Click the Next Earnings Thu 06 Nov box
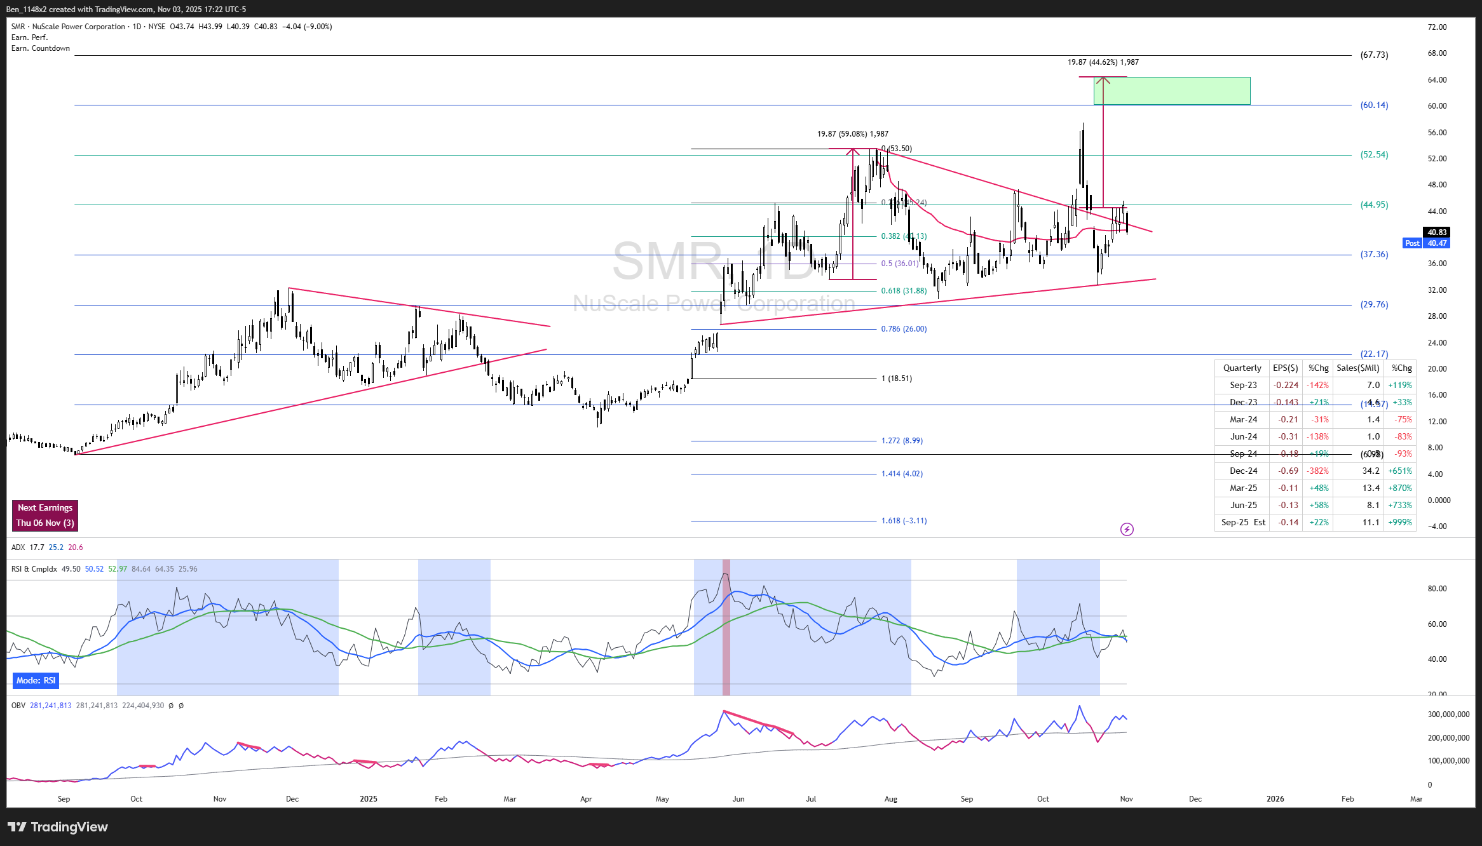 45,515
